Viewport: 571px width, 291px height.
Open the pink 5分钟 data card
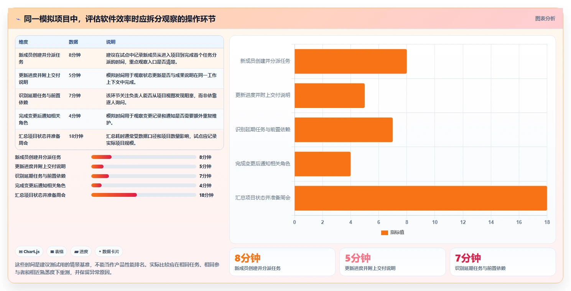click(x=393, y=262)
